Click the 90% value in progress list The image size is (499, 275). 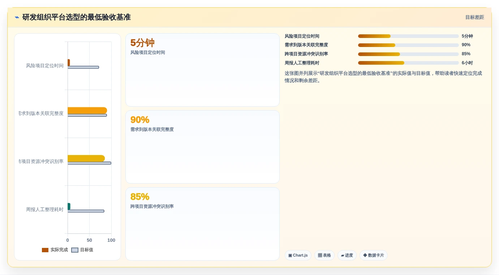click(466, 45)
